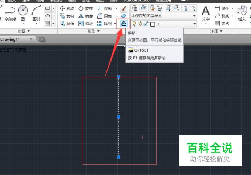Expand the Modify (修改) panel
This screenshot has height=175, width=251.
click(93, 31)
